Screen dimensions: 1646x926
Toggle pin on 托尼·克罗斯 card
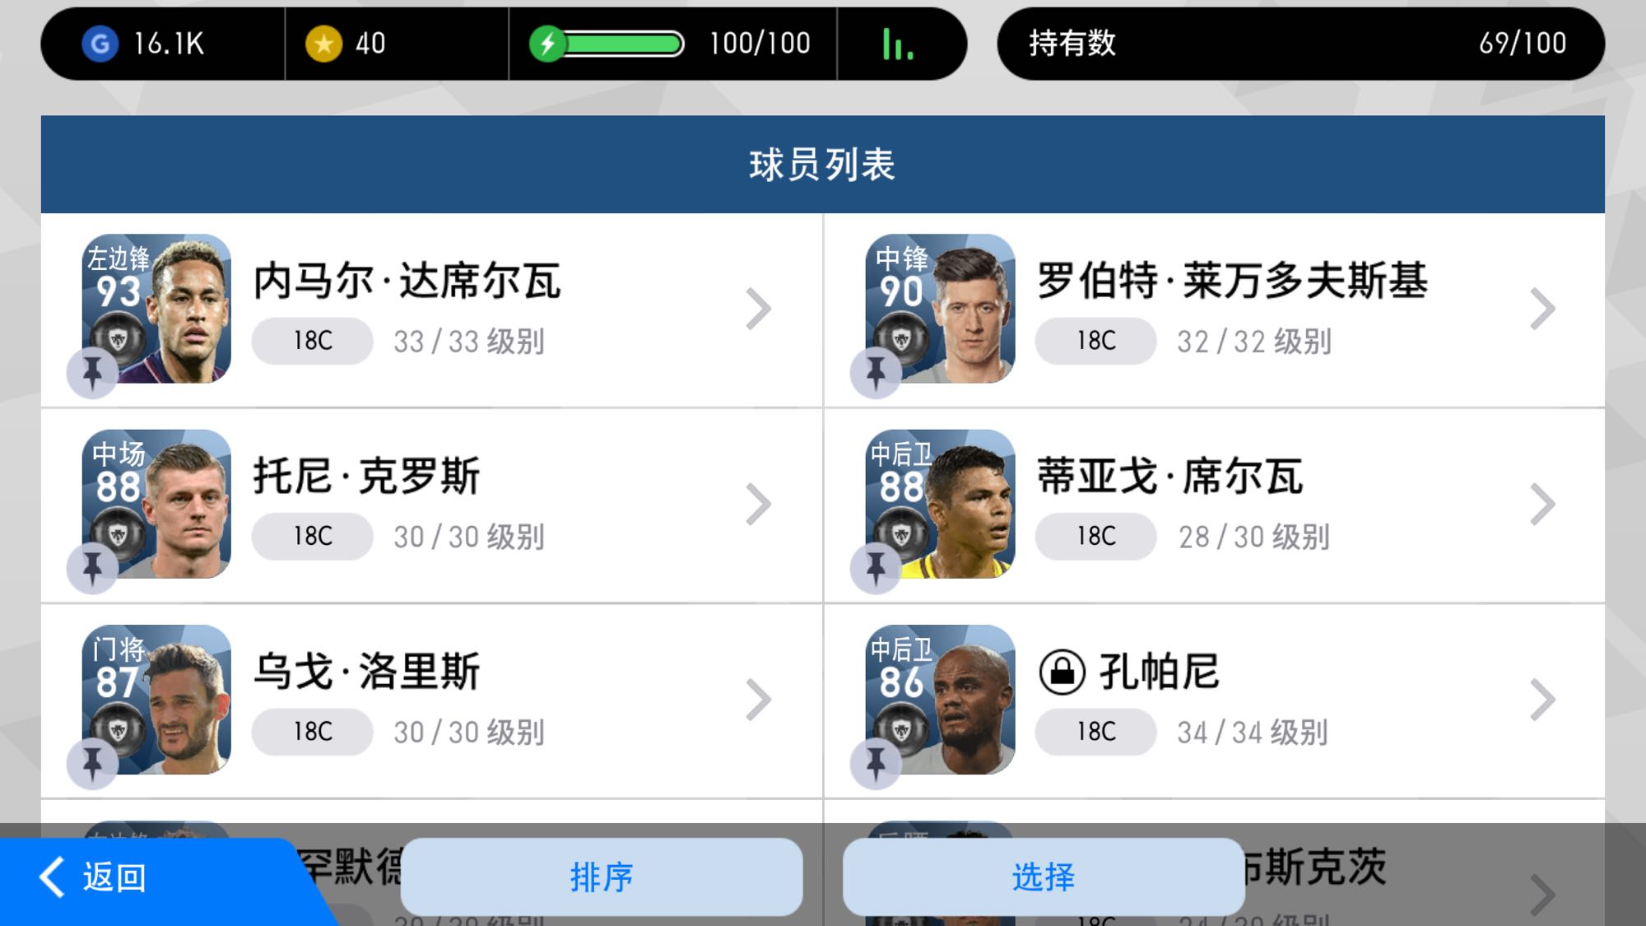[92, 568]
